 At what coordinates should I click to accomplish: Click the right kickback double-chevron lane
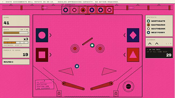click(x=116, y=93)
